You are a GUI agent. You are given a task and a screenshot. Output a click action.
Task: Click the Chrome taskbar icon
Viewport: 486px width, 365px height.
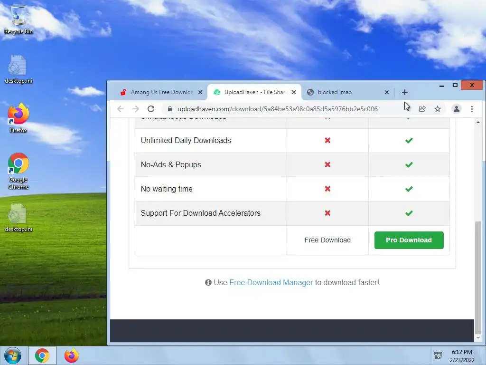tap(42, 355)
